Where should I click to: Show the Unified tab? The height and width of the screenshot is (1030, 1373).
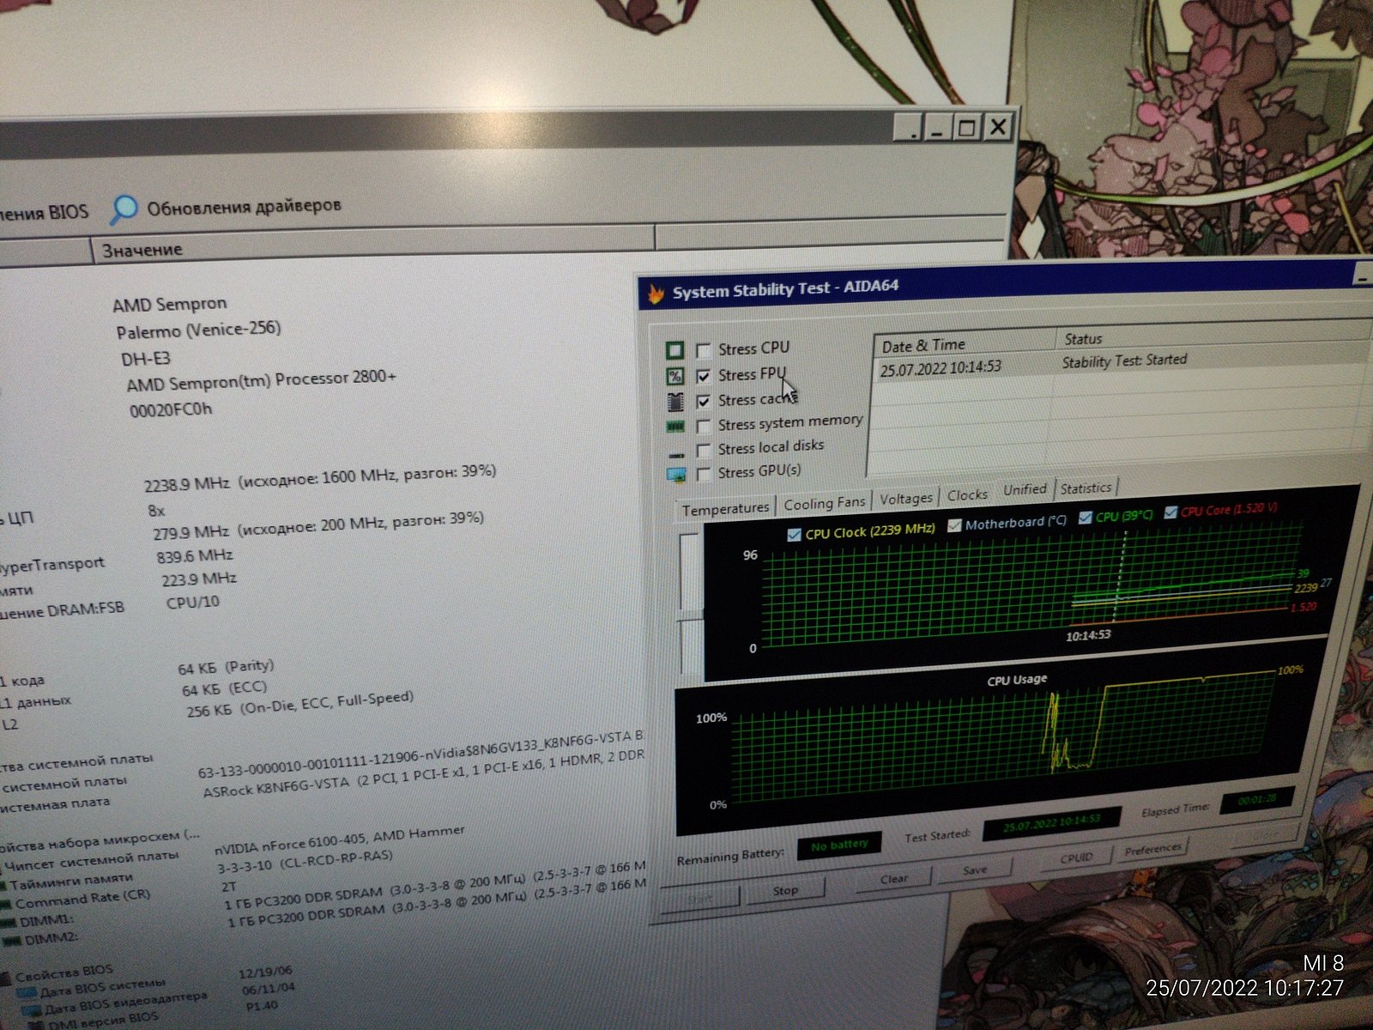pos(1025,490)
